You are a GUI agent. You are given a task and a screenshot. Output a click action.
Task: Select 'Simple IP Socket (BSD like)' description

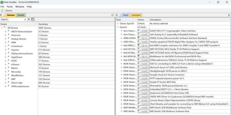(x=163, y=82)
